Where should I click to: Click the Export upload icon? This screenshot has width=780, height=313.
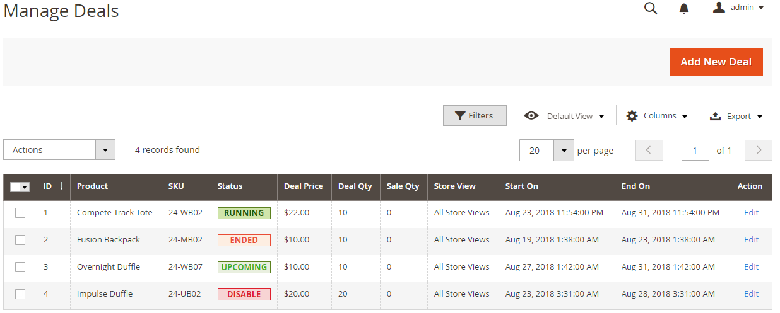716,116
